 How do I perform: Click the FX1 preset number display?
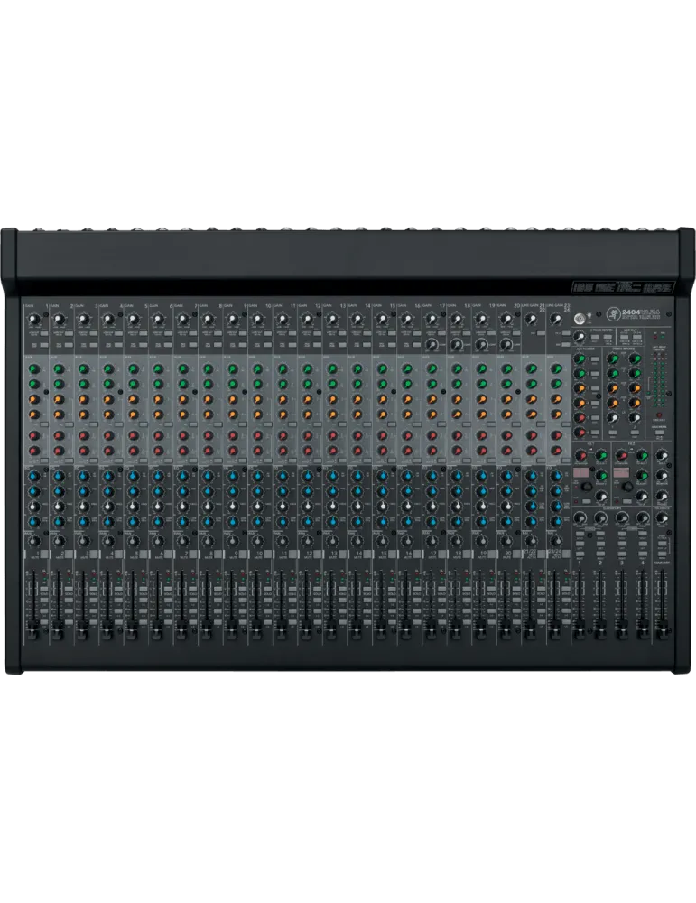pyautogui.click(x=580, y=472)
